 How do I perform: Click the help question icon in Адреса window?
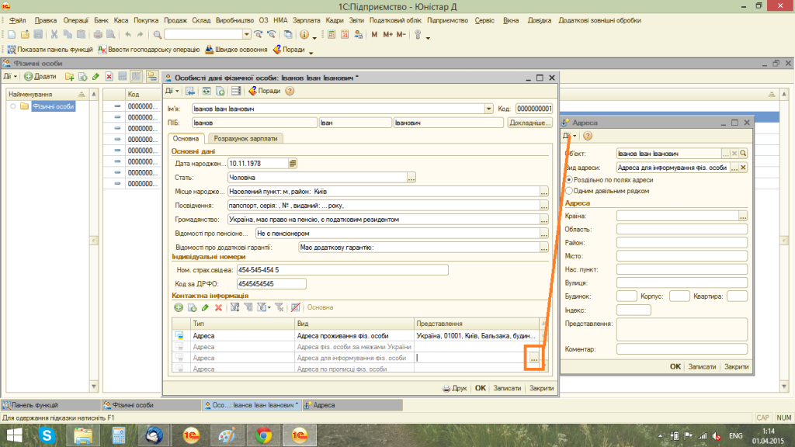pyautogui.click(x=588, y=136)
